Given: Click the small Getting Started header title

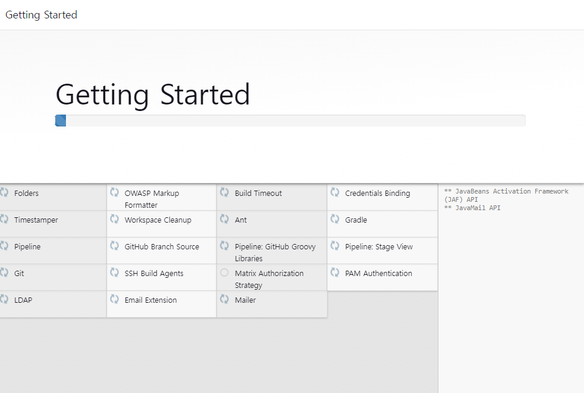Looking at the screenshot, I should pos(42,15).
